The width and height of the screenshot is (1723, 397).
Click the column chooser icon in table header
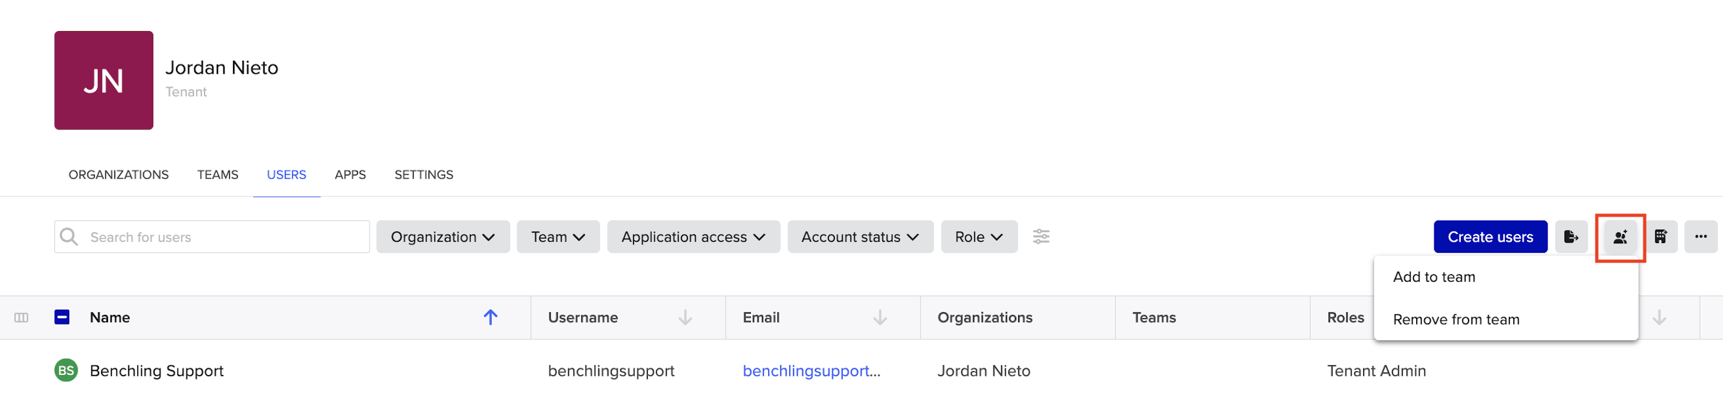[21, 317]
